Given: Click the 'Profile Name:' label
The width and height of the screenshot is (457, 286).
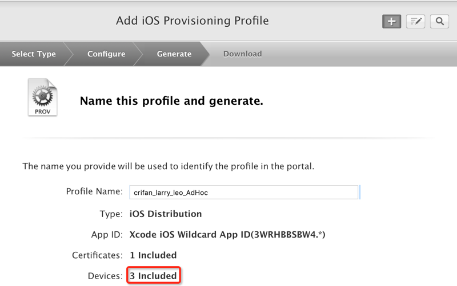Looking at the screenshot, I should (94, 191).
